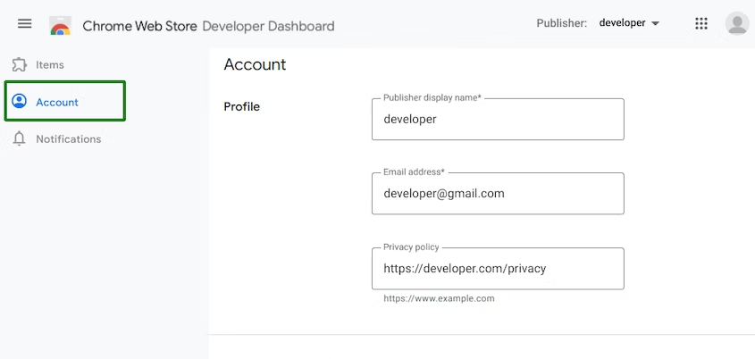Select Account in the sidebar

pyautogui.click(x=65, y=101)
